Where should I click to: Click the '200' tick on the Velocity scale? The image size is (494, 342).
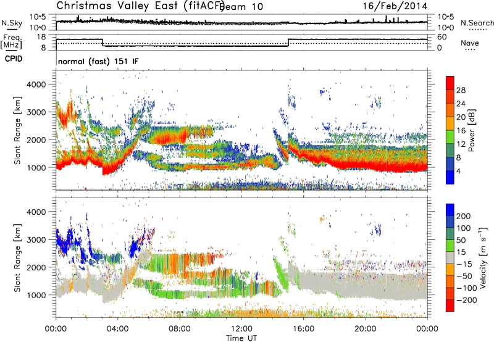tap(464, 216)
